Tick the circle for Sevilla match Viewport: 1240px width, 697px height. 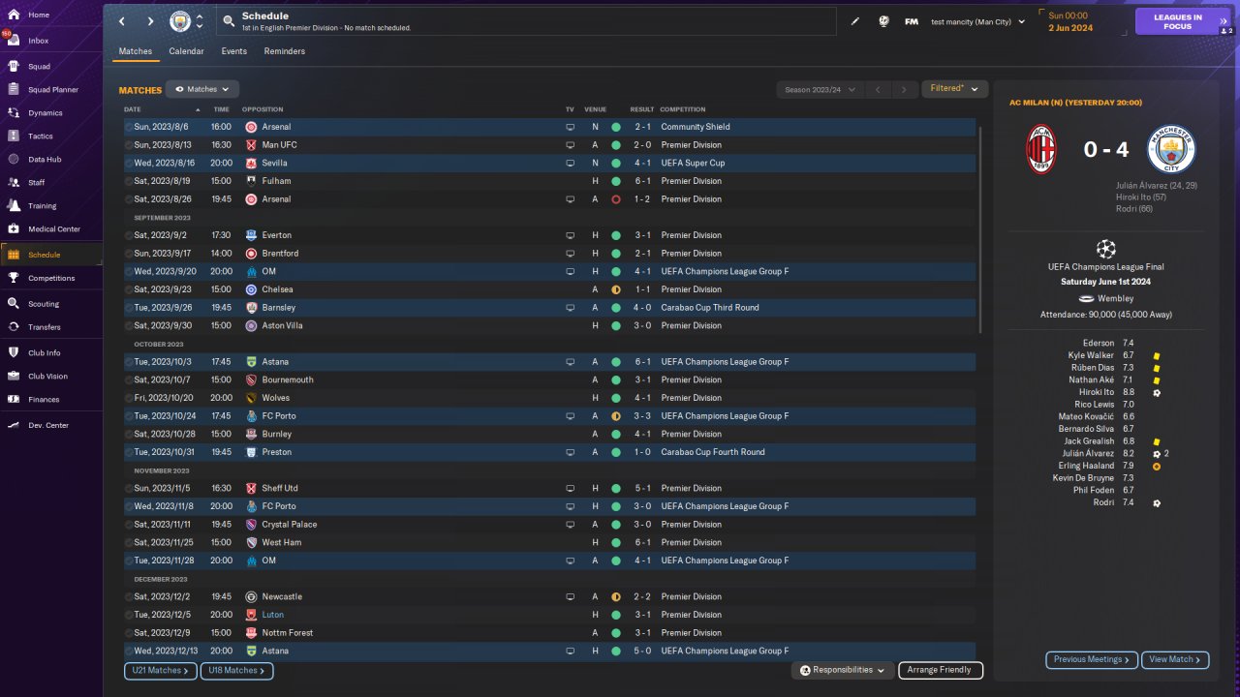click(x=129, y=163)
